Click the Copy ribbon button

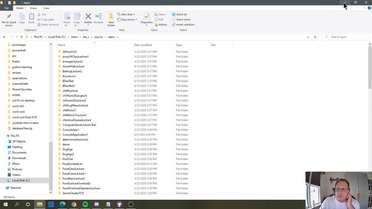coord(22,19)
